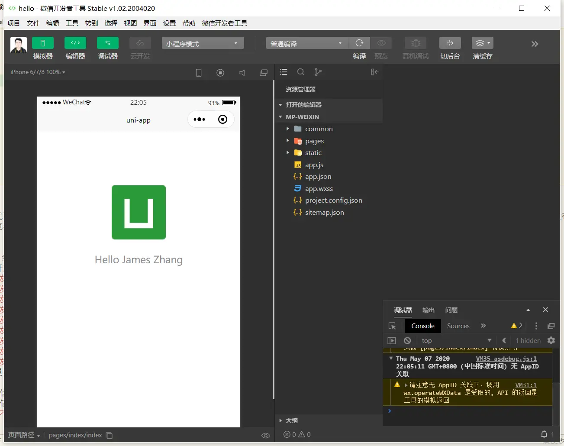Open the 普通编译 compile mode dropdown
Viewport: 564px width, 446px height.
point(307,43)
